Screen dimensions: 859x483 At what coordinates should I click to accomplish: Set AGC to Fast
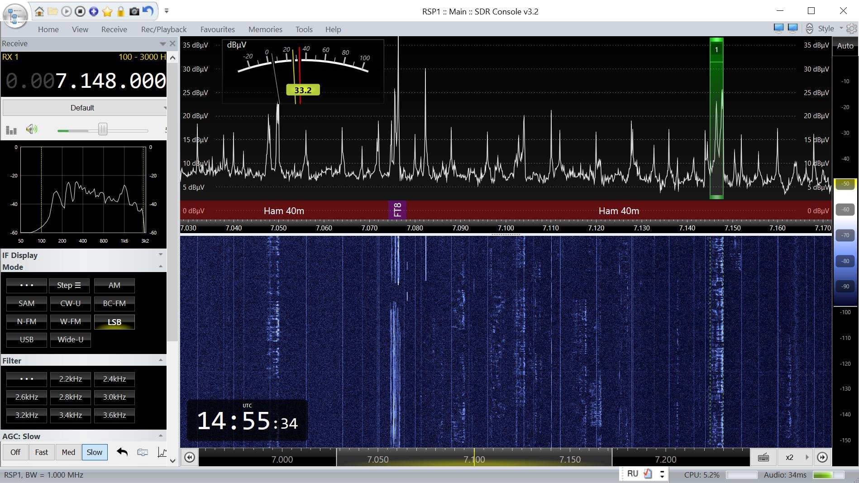tap(42, 452)
